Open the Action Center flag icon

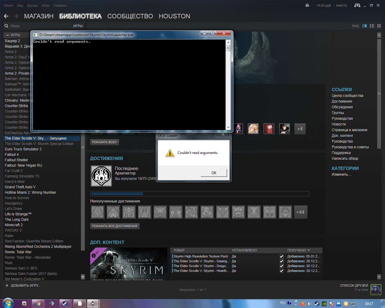(331, 304)
